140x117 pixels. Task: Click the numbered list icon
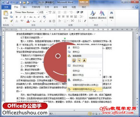65,12
